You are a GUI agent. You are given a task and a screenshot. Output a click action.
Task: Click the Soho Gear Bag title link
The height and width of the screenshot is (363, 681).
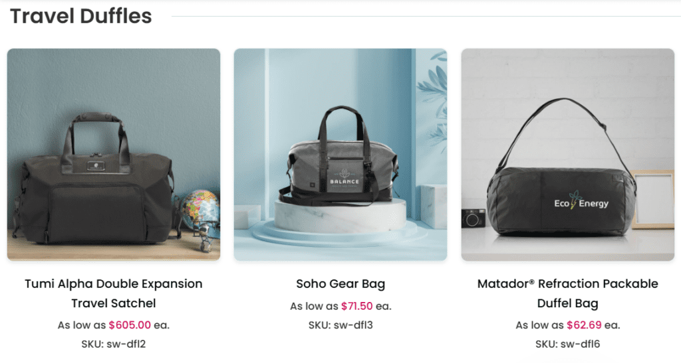(x=340, y=284)
